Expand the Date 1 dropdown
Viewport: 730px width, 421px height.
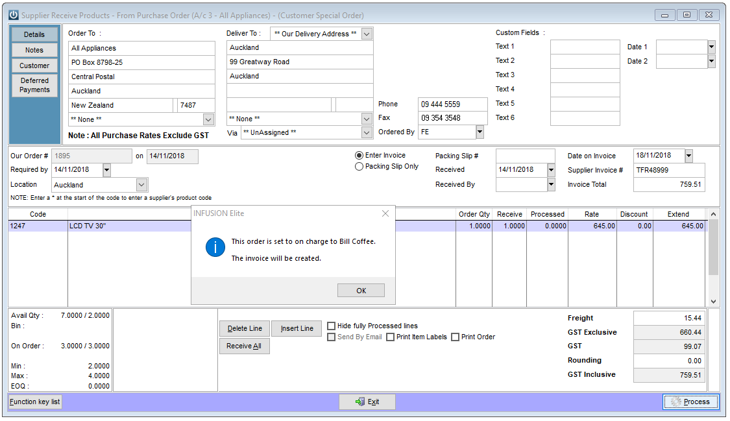click(x=711, y=47)
